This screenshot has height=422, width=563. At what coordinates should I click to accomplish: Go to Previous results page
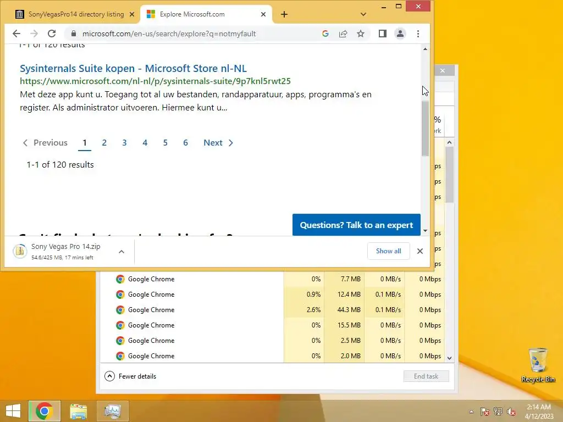[45, 143]
